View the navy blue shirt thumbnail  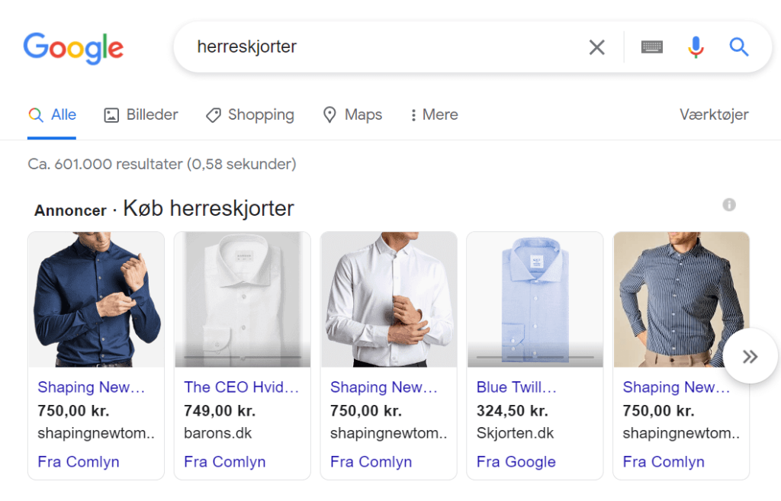(x=97, y=300)
